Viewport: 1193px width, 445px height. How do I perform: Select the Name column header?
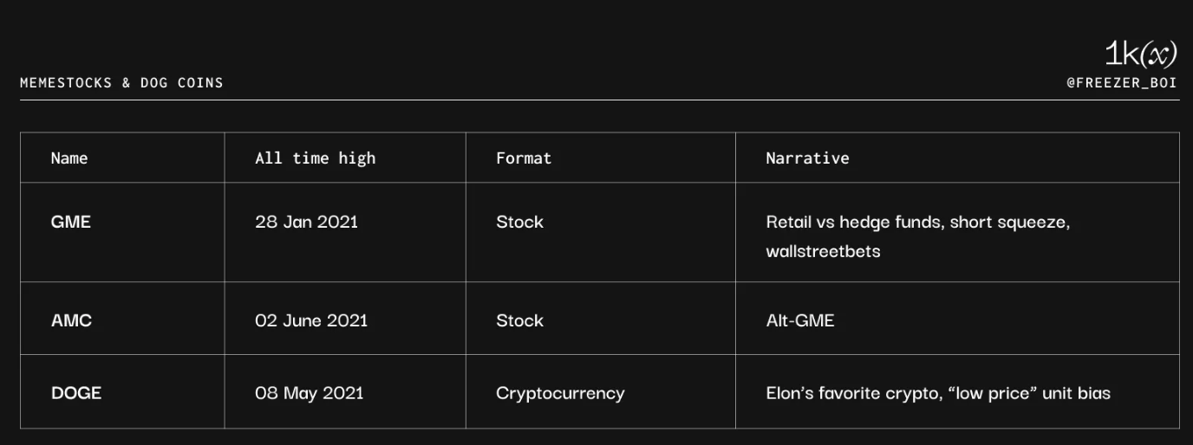(x=69, y=158)
